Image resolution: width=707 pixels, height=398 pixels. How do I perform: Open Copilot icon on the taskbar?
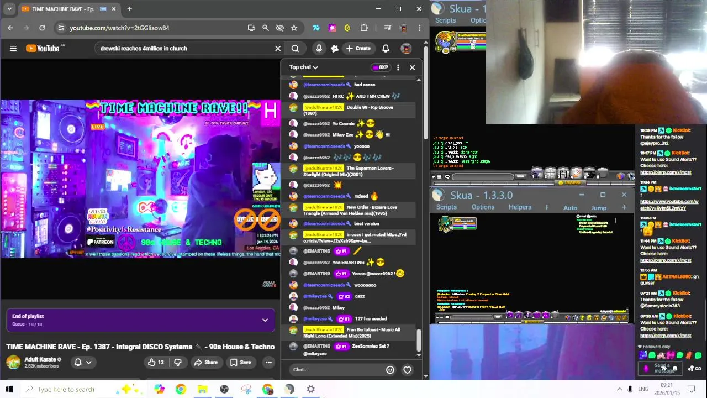point(159,389)
